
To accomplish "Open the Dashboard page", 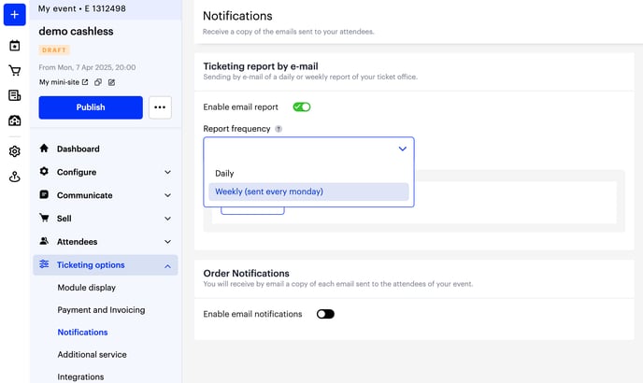I will [78, 149].
